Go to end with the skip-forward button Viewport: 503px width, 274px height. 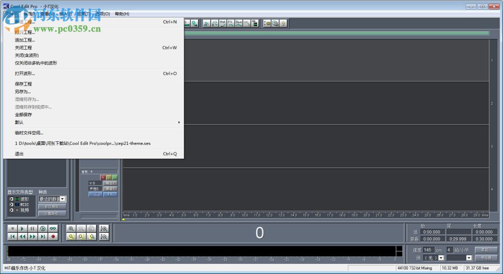pyautogui.click(x=43, y=236)
